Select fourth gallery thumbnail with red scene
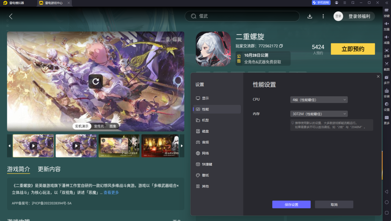The height and width of the screenshot is (221, 391). click(x=160, y=146)
